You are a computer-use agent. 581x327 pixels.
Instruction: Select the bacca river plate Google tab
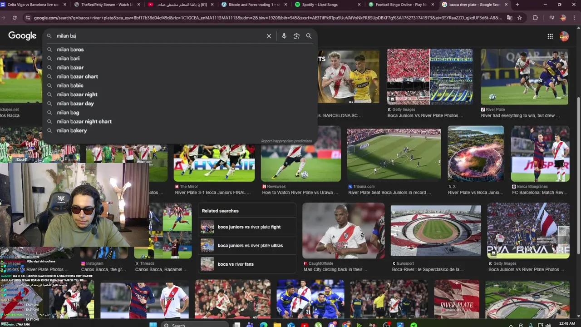(474, 5)
